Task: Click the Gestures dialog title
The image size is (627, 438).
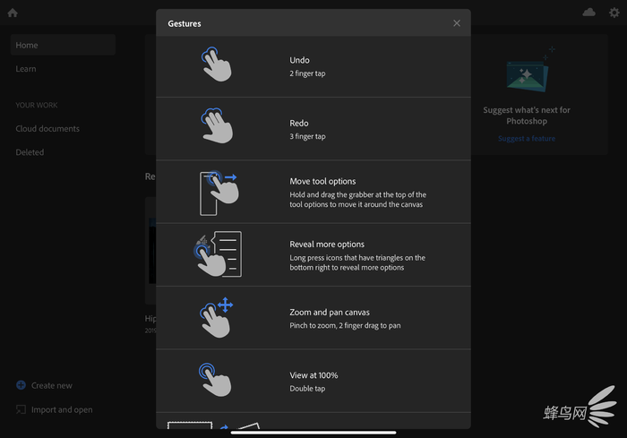Action: pyautogui.click(x=185, y=23)
